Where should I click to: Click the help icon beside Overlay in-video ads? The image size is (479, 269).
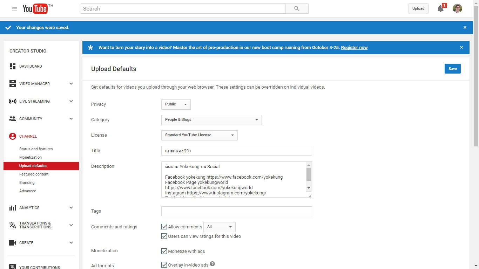[212, 264]
